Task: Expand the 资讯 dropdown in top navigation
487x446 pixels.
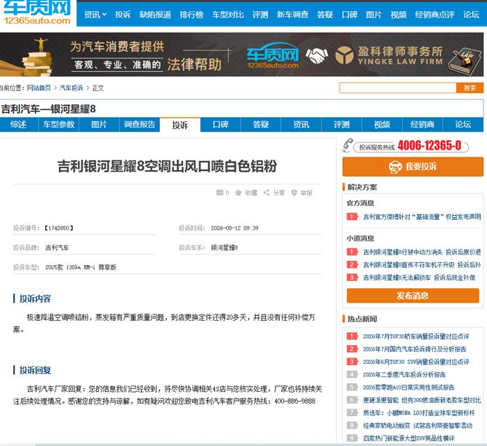Action: tap(95, 15)
